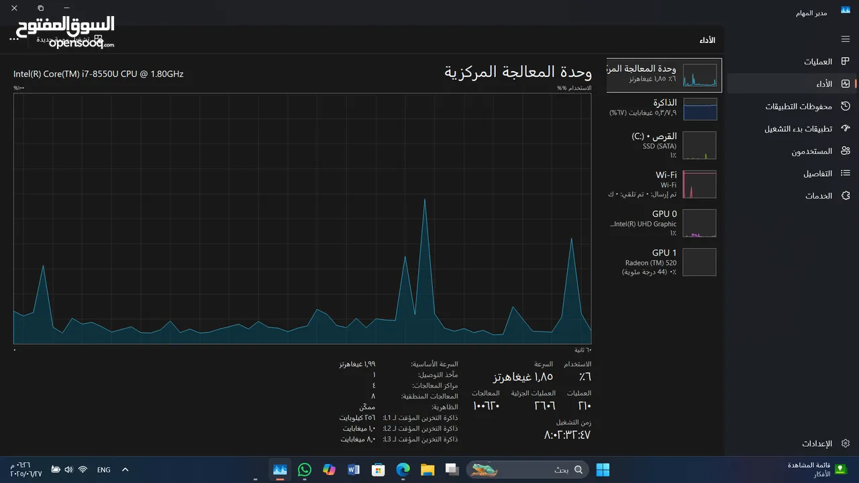Open Microsoft Word from taskbar
Viewport: 859px width, 483px height.
pyautogui.click(x=354, y=470)
